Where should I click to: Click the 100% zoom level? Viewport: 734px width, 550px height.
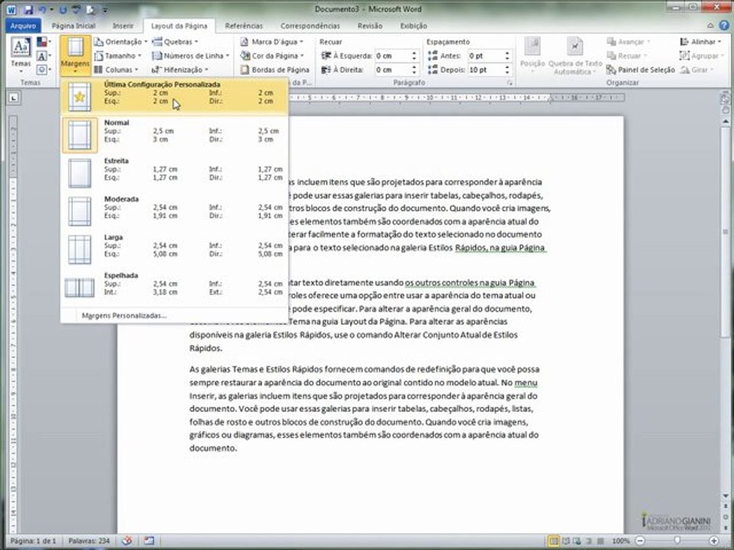click(x=621, y=541)
